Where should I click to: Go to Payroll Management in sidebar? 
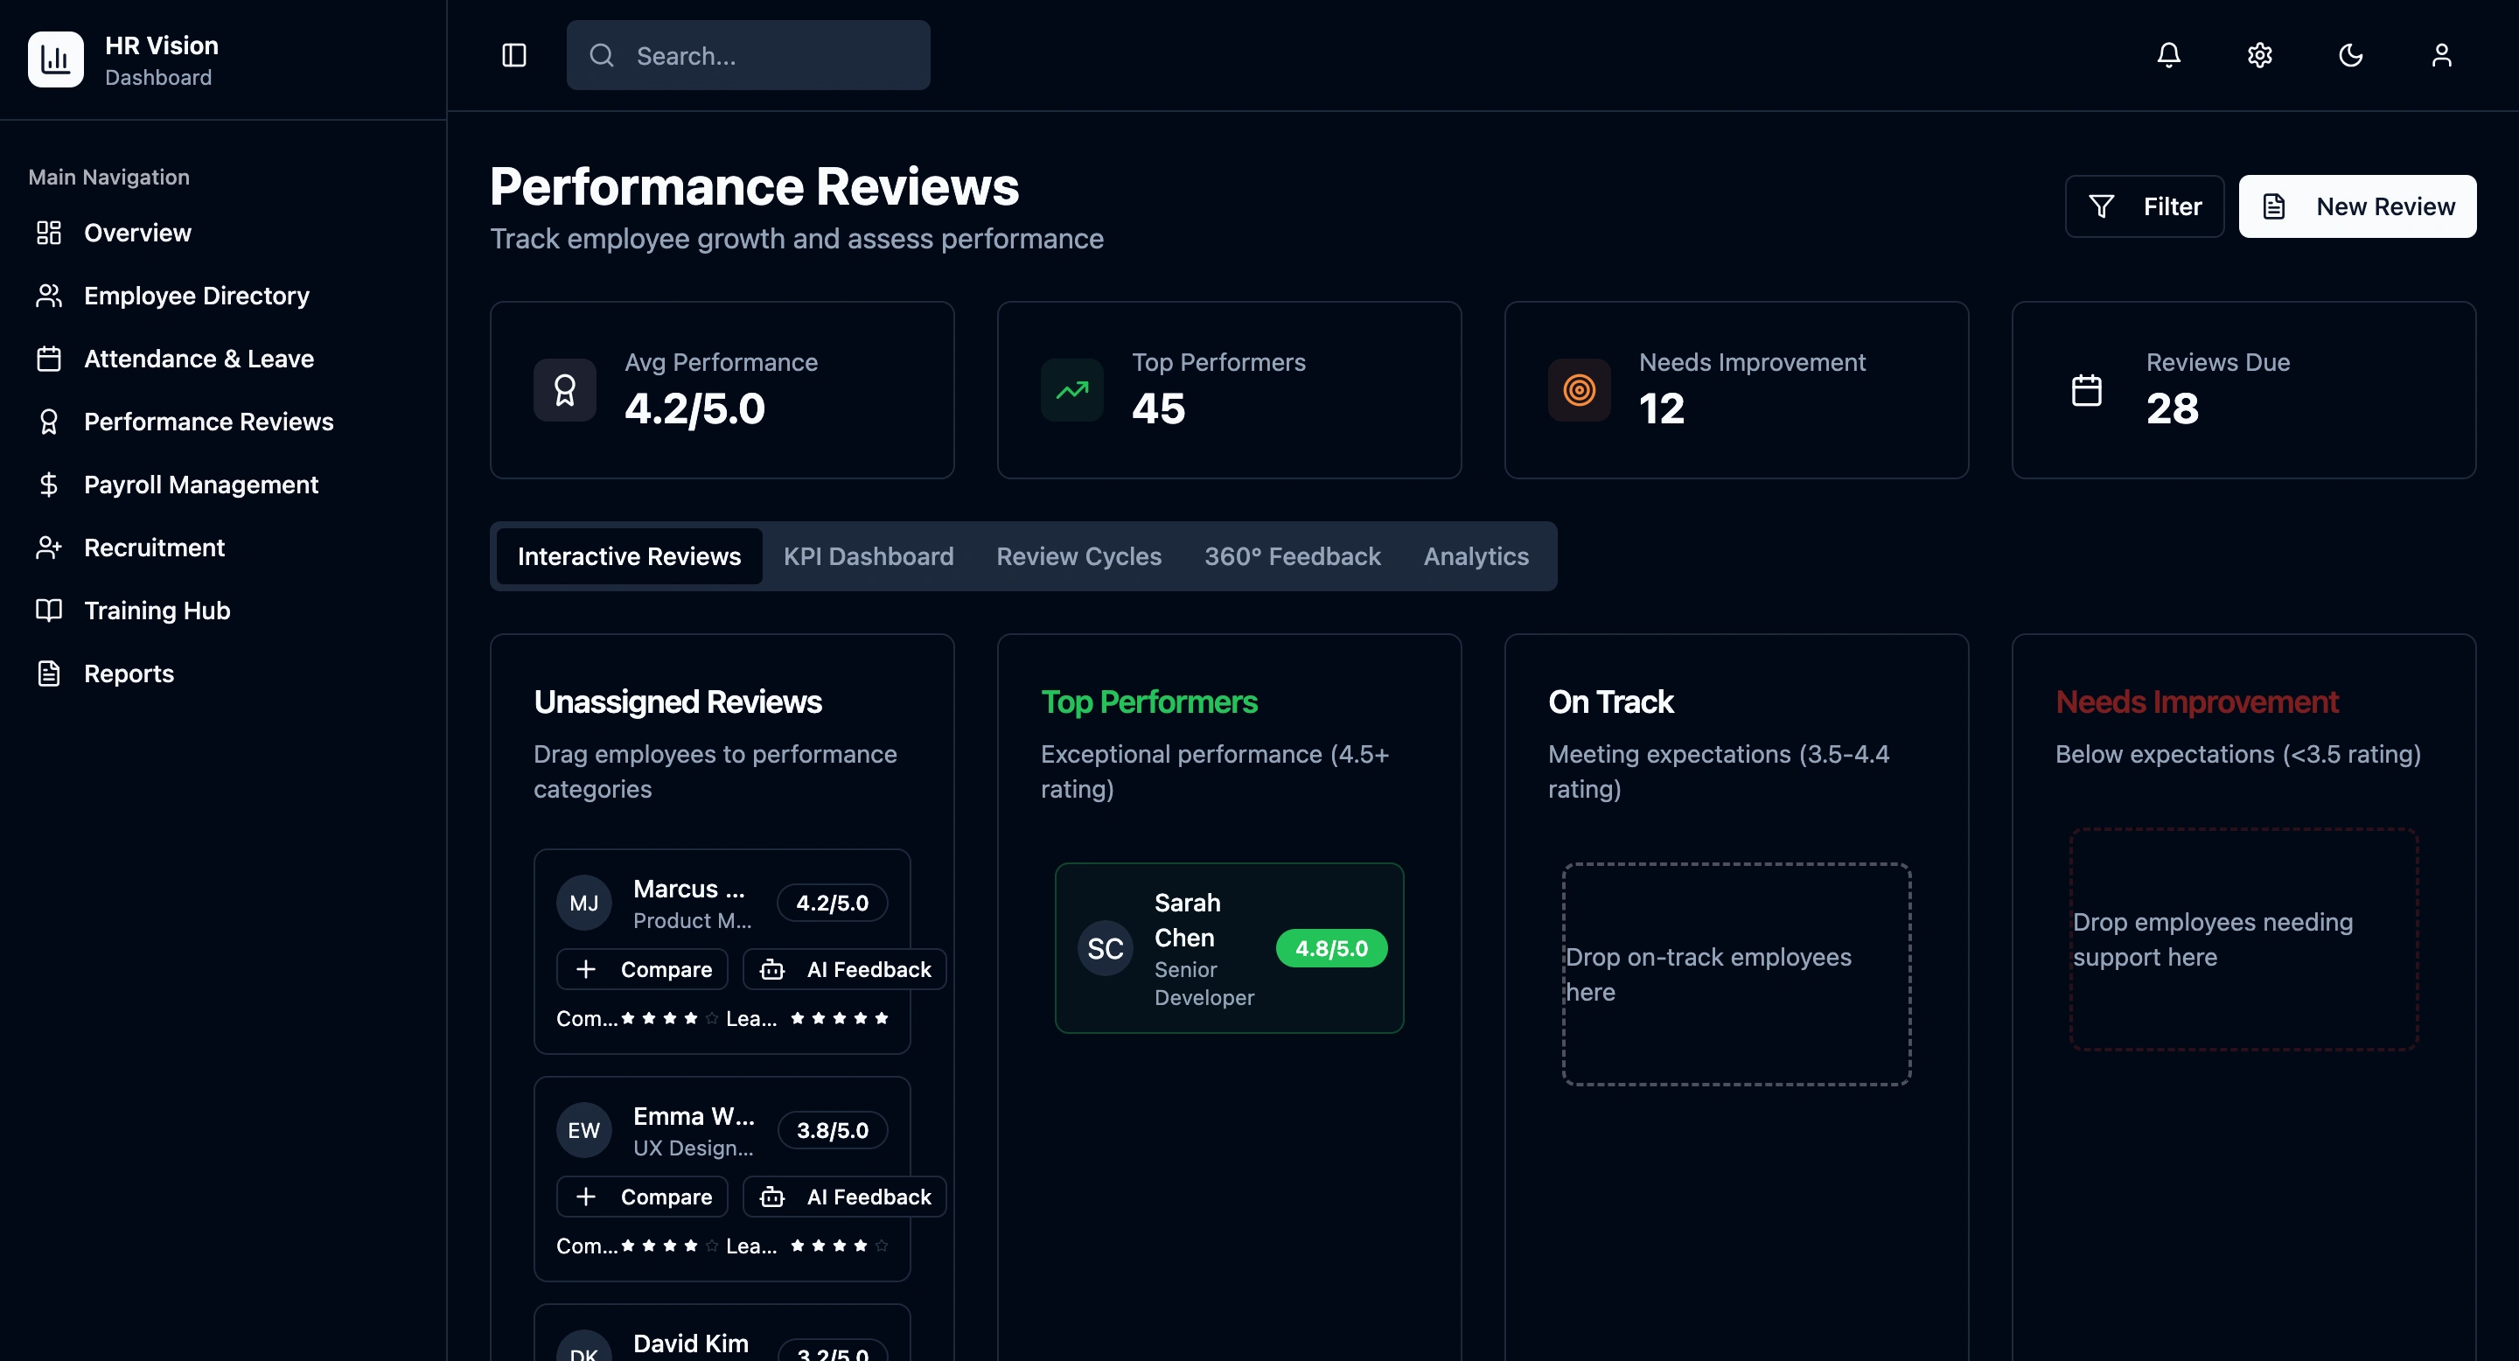pos(200,485)
